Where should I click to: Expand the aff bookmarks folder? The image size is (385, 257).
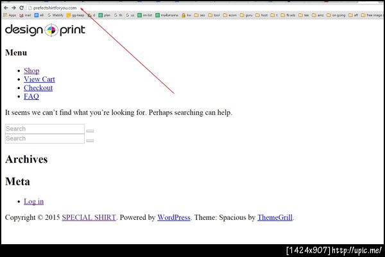[x=354, y=15]
